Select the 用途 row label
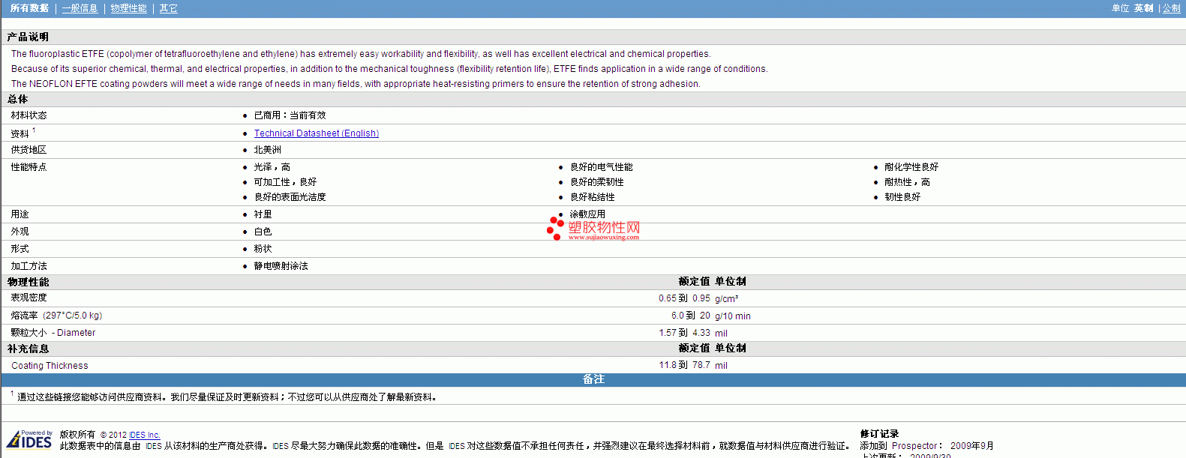This screenshot has height=458, width=1186. (20, 214)
